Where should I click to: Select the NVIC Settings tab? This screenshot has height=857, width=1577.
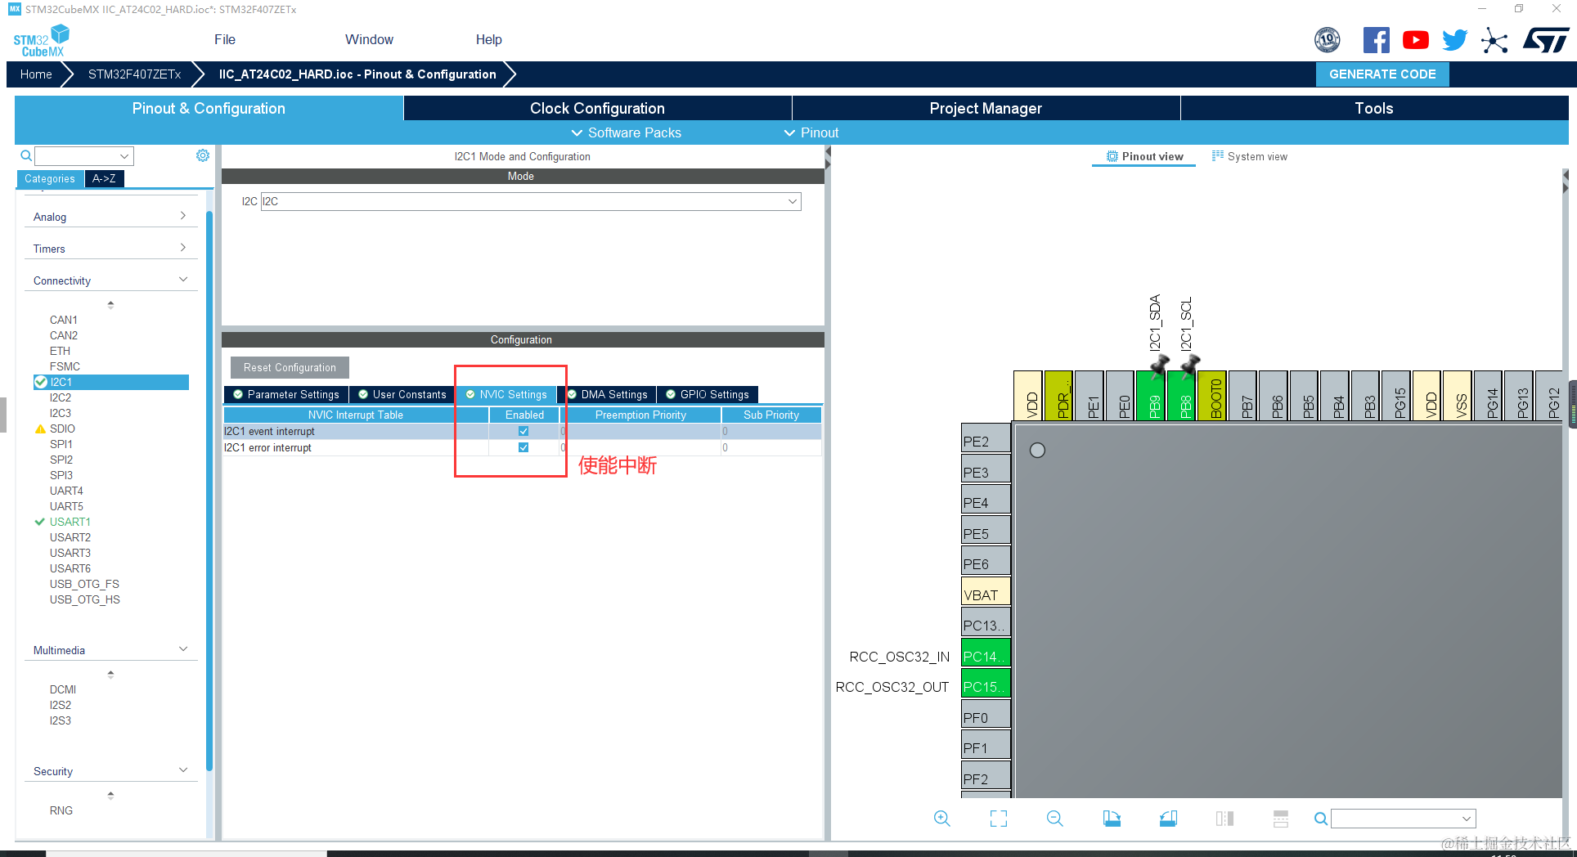pos(506,394)
